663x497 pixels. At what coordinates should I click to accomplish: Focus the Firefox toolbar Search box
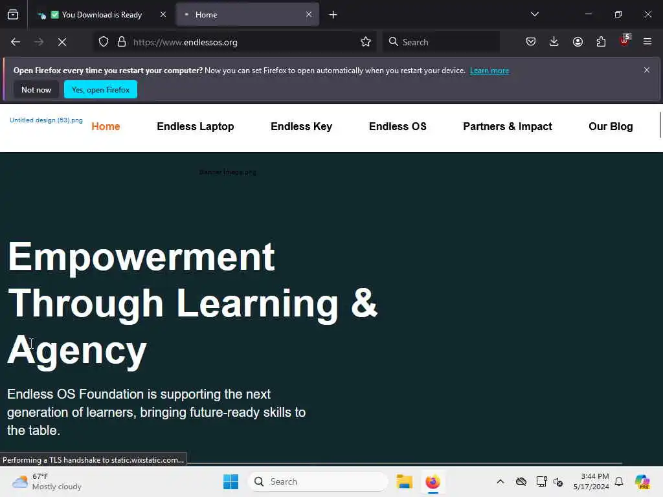click(x=441, y=42)
